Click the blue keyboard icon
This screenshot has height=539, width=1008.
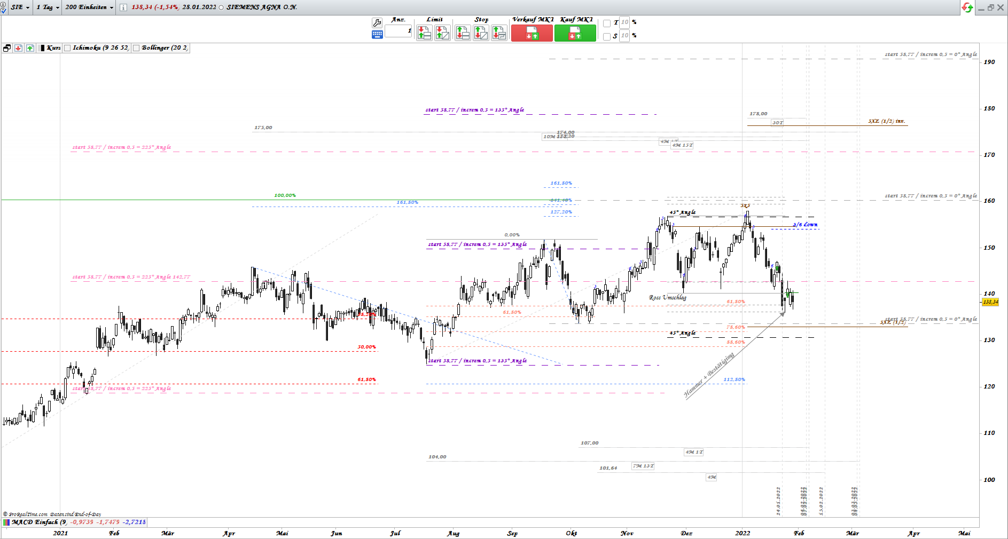[377, 35]
